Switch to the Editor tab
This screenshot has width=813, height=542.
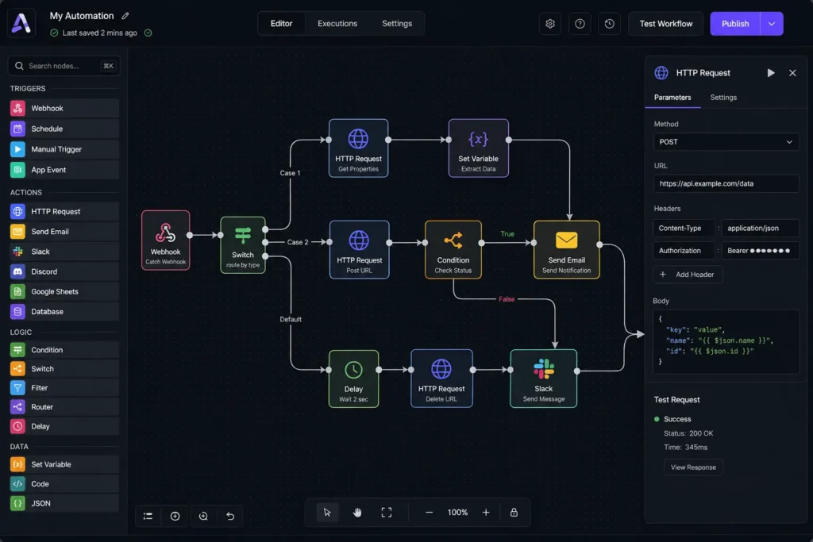[x=281, y=24]
